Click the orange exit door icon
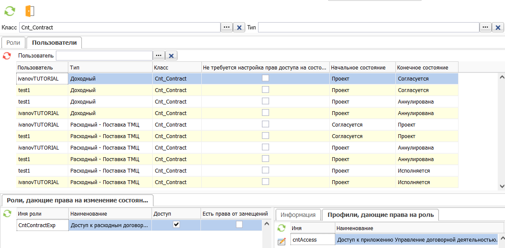The image size is (505, 248). [x=29, y=11]
